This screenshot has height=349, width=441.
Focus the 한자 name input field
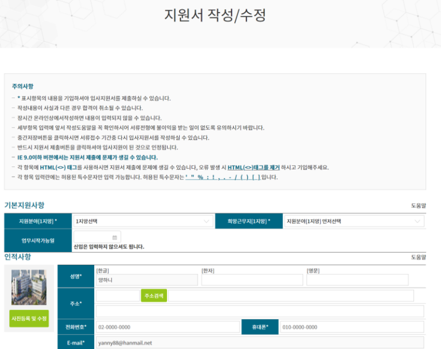(252, 280)
